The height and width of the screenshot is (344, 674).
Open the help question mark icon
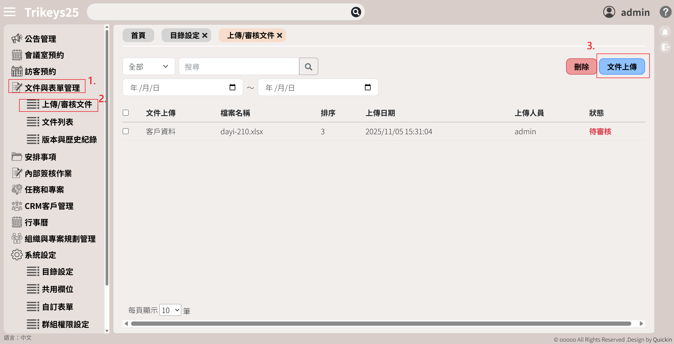pos(665,12)
